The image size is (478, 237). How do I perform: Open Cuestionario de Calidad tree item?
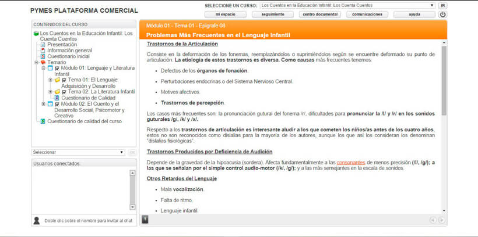point(89,98)
